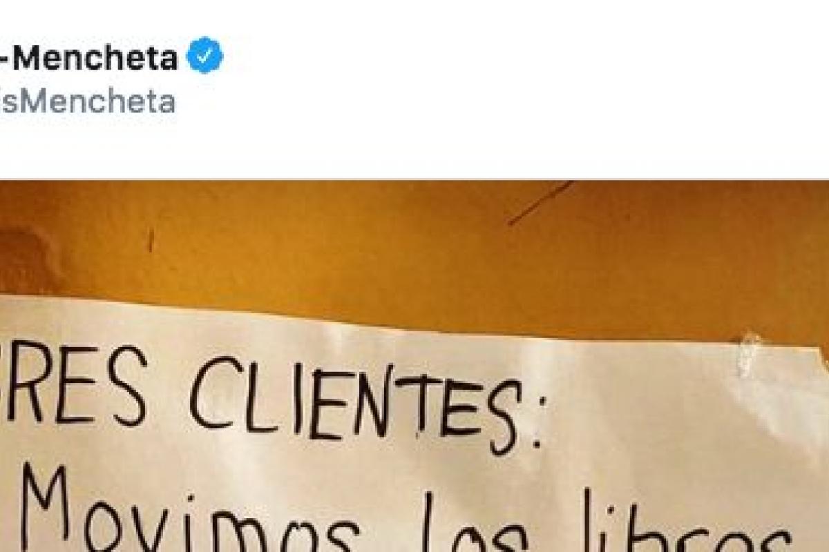Open the tweet's attached photo
This screenshot has height=552, width=829.
[x=414, y=366]
